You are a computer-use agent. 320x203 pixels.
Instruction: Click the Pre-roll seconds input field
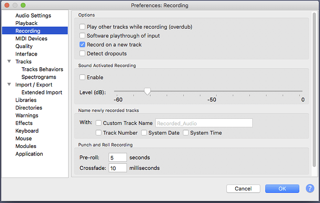117,158
